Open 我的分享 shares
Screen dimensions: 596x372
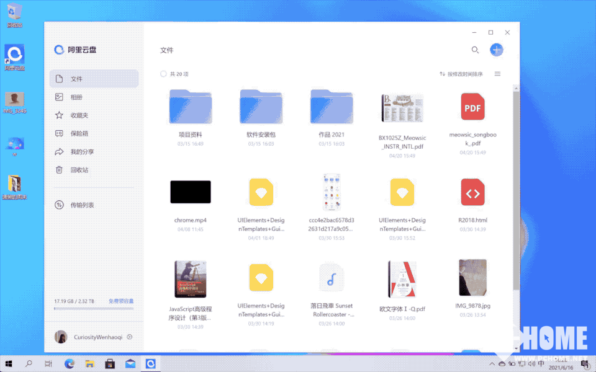tap(94, 151)
